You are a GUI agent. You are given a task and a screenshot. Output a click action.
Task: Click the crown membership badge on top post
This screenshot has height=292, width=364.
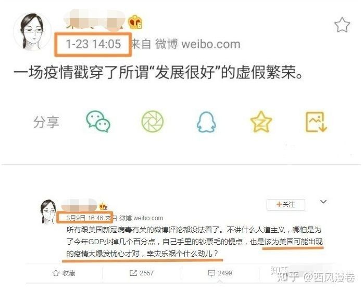click(135, 22)
